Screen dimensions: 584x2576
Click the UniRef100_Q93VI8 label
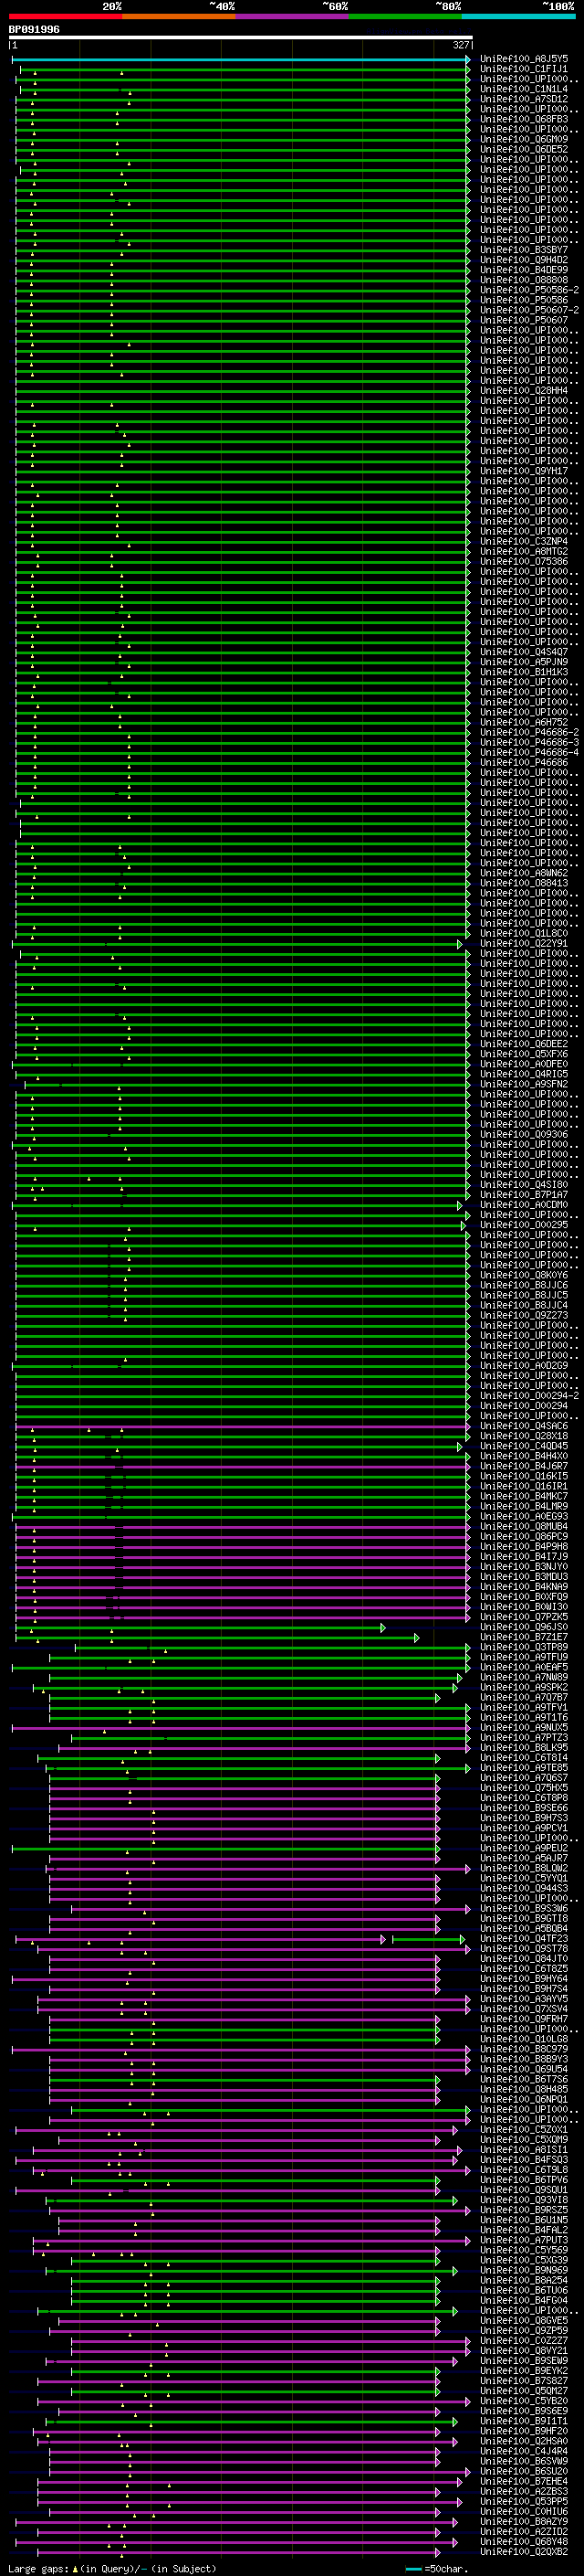click(524, 2200)
